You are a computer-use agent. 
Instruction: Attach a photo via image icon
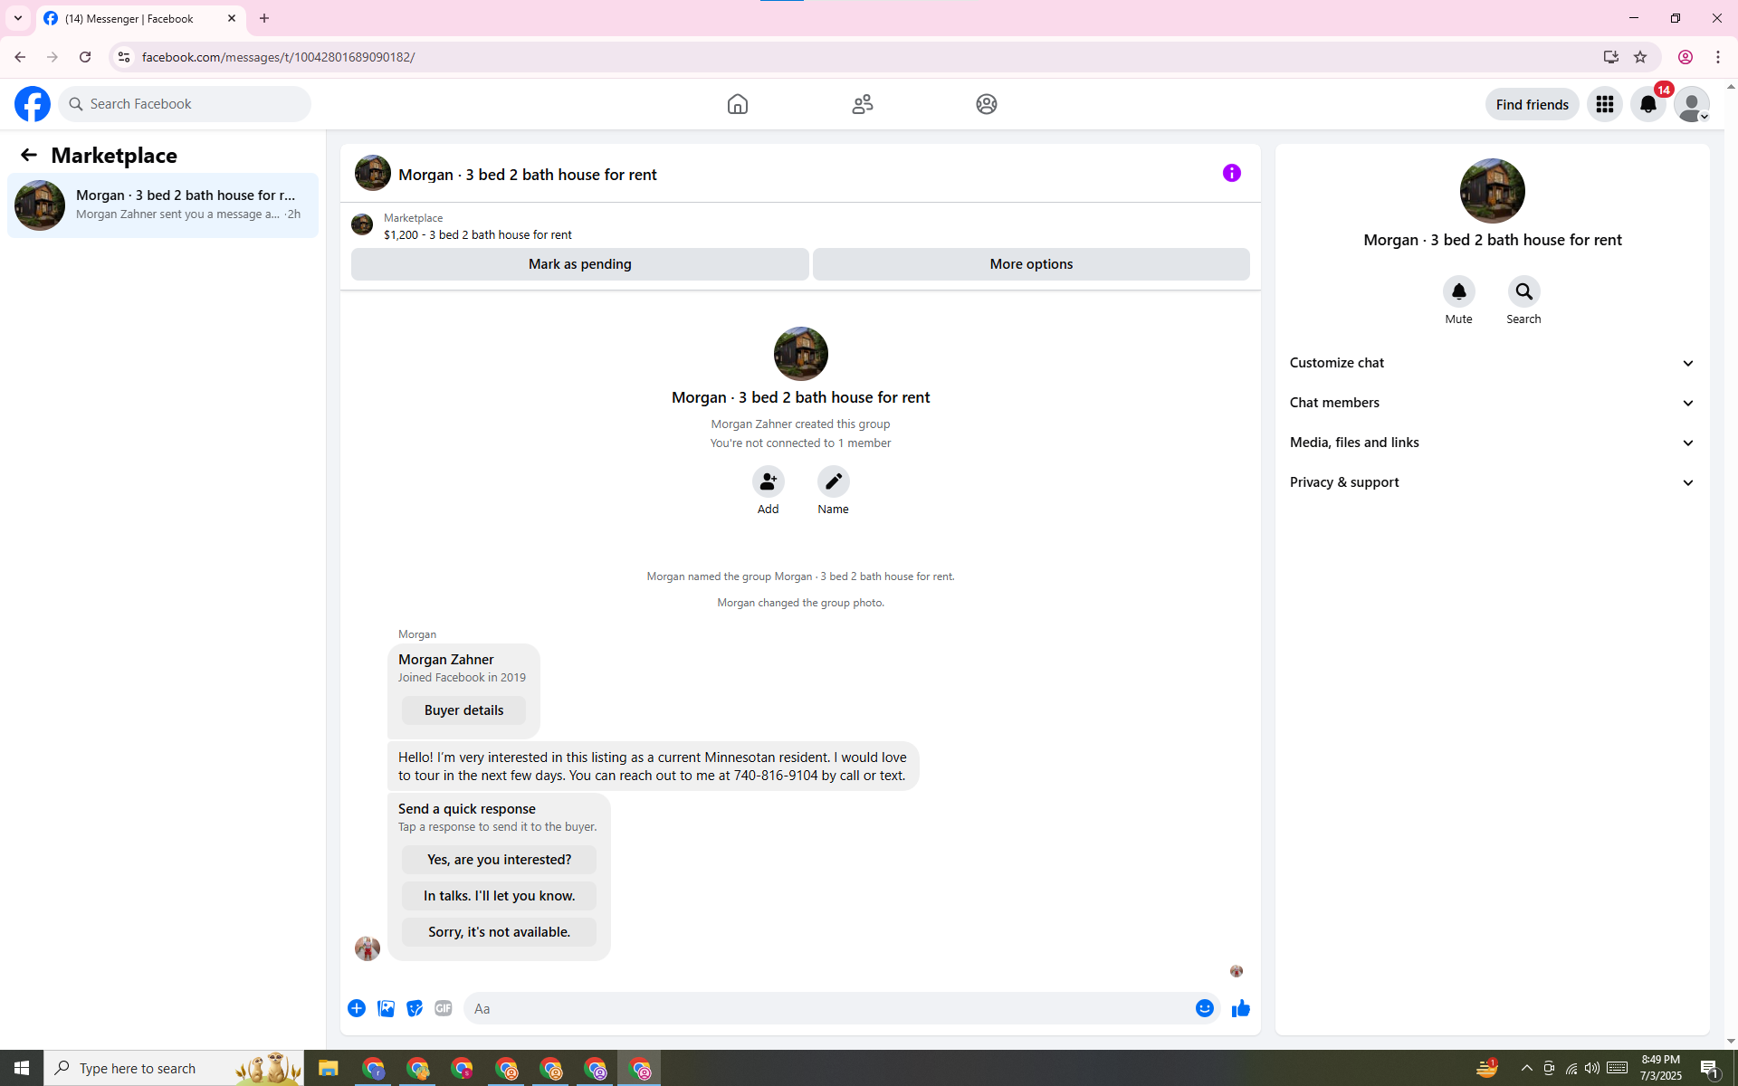386,1008
